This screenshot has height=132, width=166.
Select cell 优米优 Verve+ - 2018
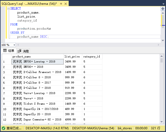37,99
